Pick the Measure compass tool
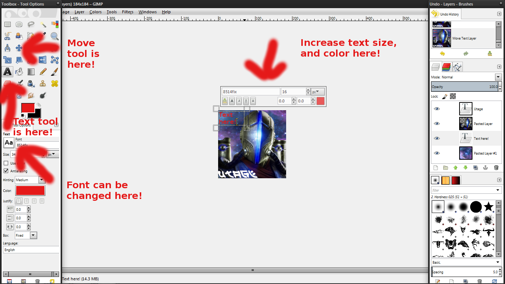Viewport: 505px width, 284px height. (x=7, y=48)
